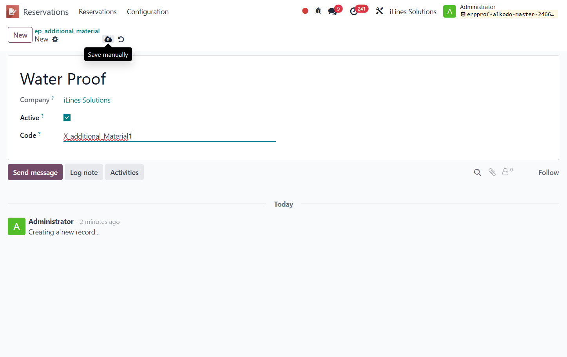Go to ep_additional_material breadcrumb
The image size is (567, 357).
point(67,31)
